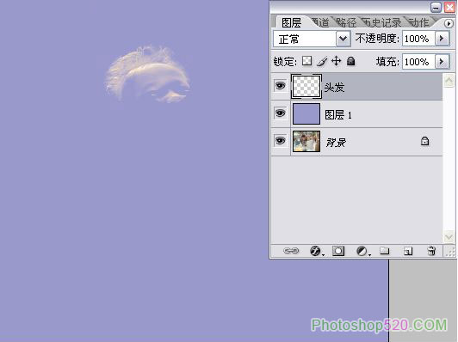
Task: Switch to the 历史记录 tab
Action: click(381, 22)
